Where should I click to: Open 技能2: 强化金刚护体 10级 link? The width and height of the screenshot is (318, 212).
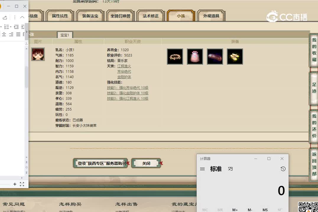point(128,93)
